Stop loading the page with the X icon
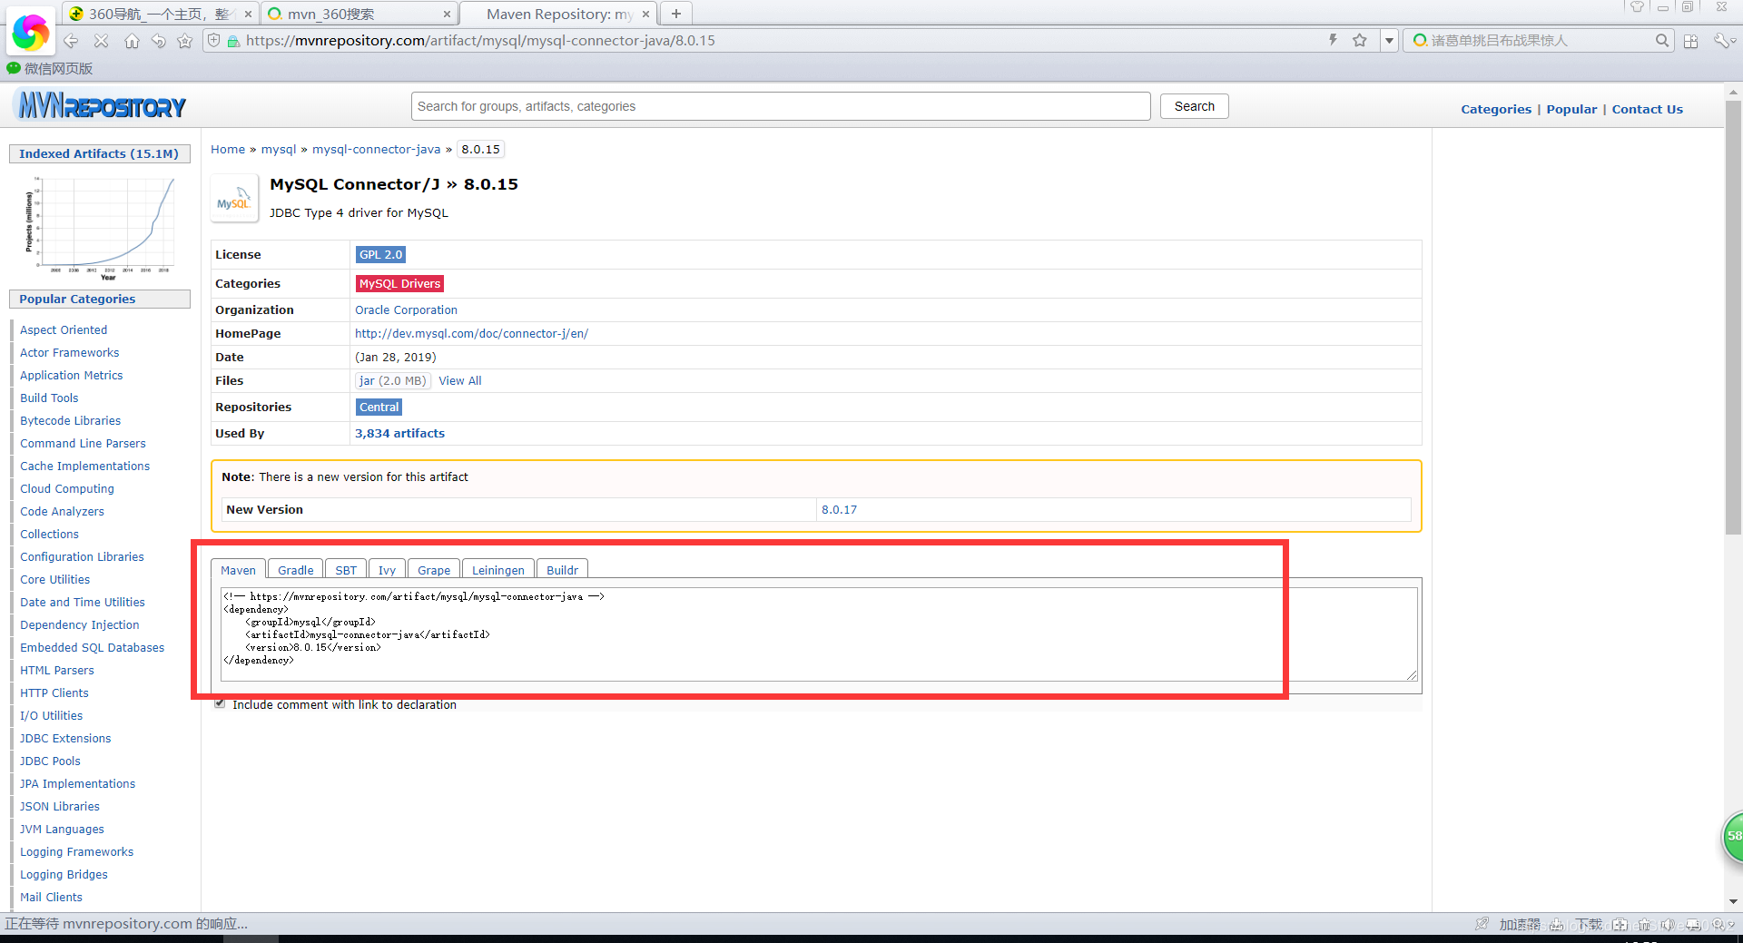The width and height of the screenshot is (1743, 943). tap(101, 41)
